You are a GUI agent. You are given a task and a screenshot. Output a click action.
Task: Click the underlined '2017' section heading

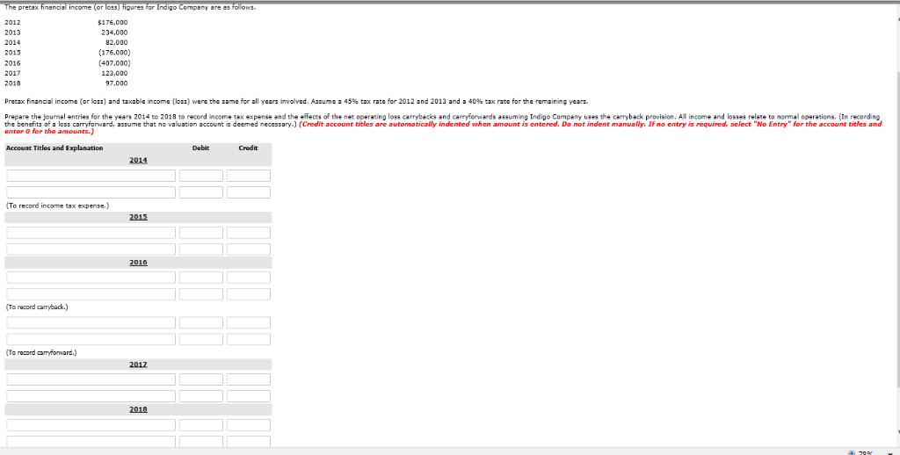138,365
